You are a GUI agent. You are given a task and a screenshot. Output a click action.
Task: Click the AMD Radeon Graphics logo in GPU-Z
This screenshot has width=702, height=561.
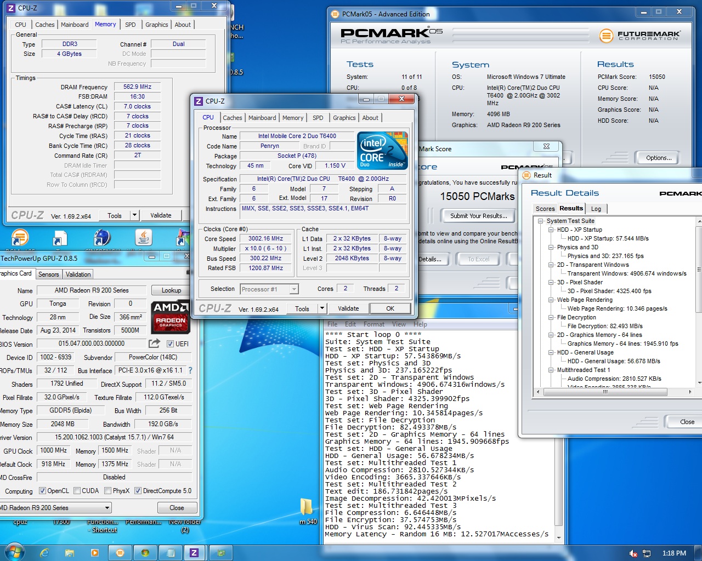pyautogui.click(x=171, y=317)
